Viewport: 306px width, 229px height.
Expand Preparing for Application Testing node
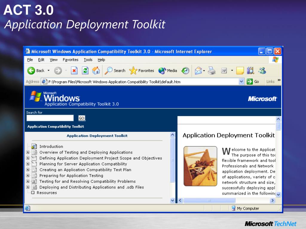point(28,175)
